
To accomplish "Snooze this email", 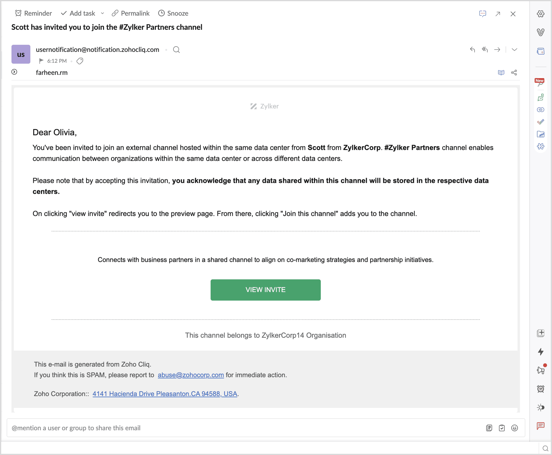I will (x=173, y=13).
